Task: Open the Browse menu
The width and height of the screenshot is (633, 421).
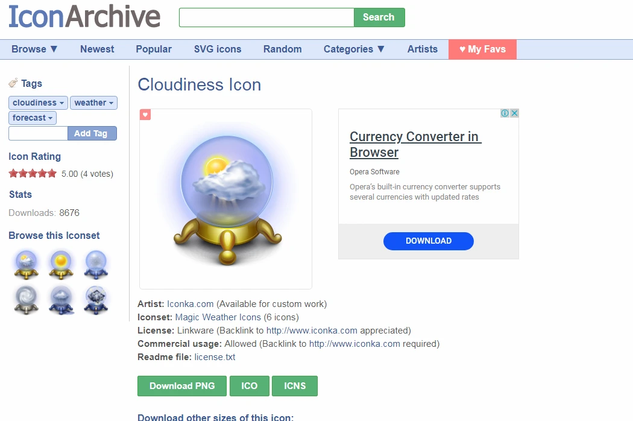Action: [x=34, y=49]
